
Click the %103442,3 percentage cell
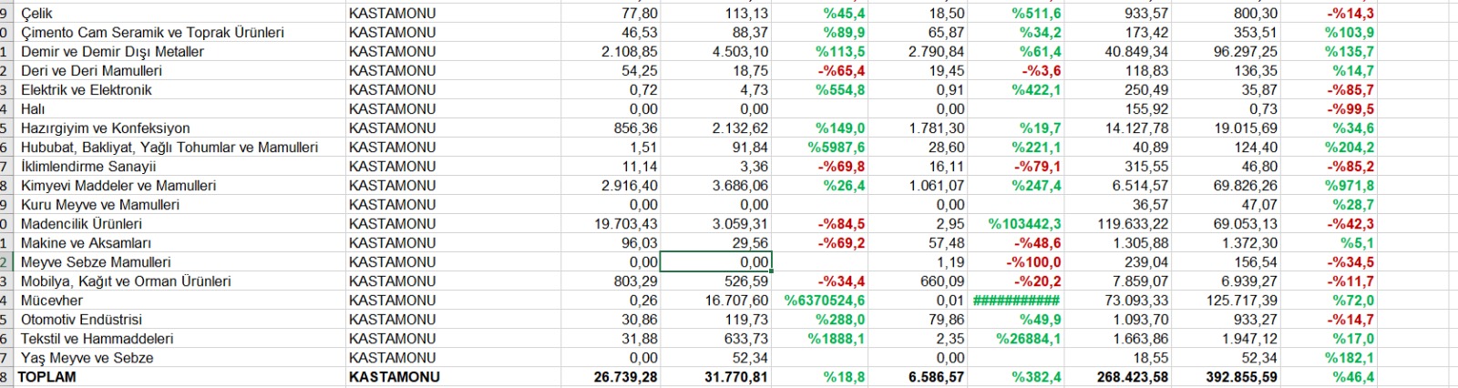(1024, 224)
